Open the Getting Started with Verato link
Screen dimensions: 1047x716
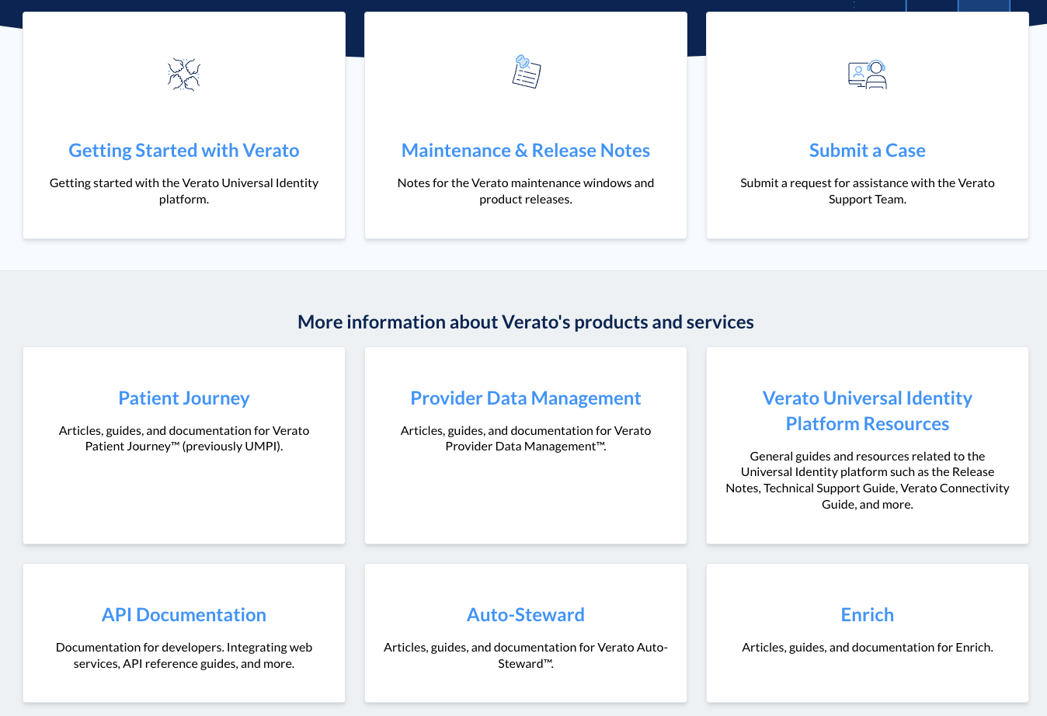(x=183, y=150)
